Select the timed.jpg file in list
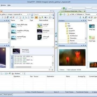97x97 pixels. click(x=43, y=31)
